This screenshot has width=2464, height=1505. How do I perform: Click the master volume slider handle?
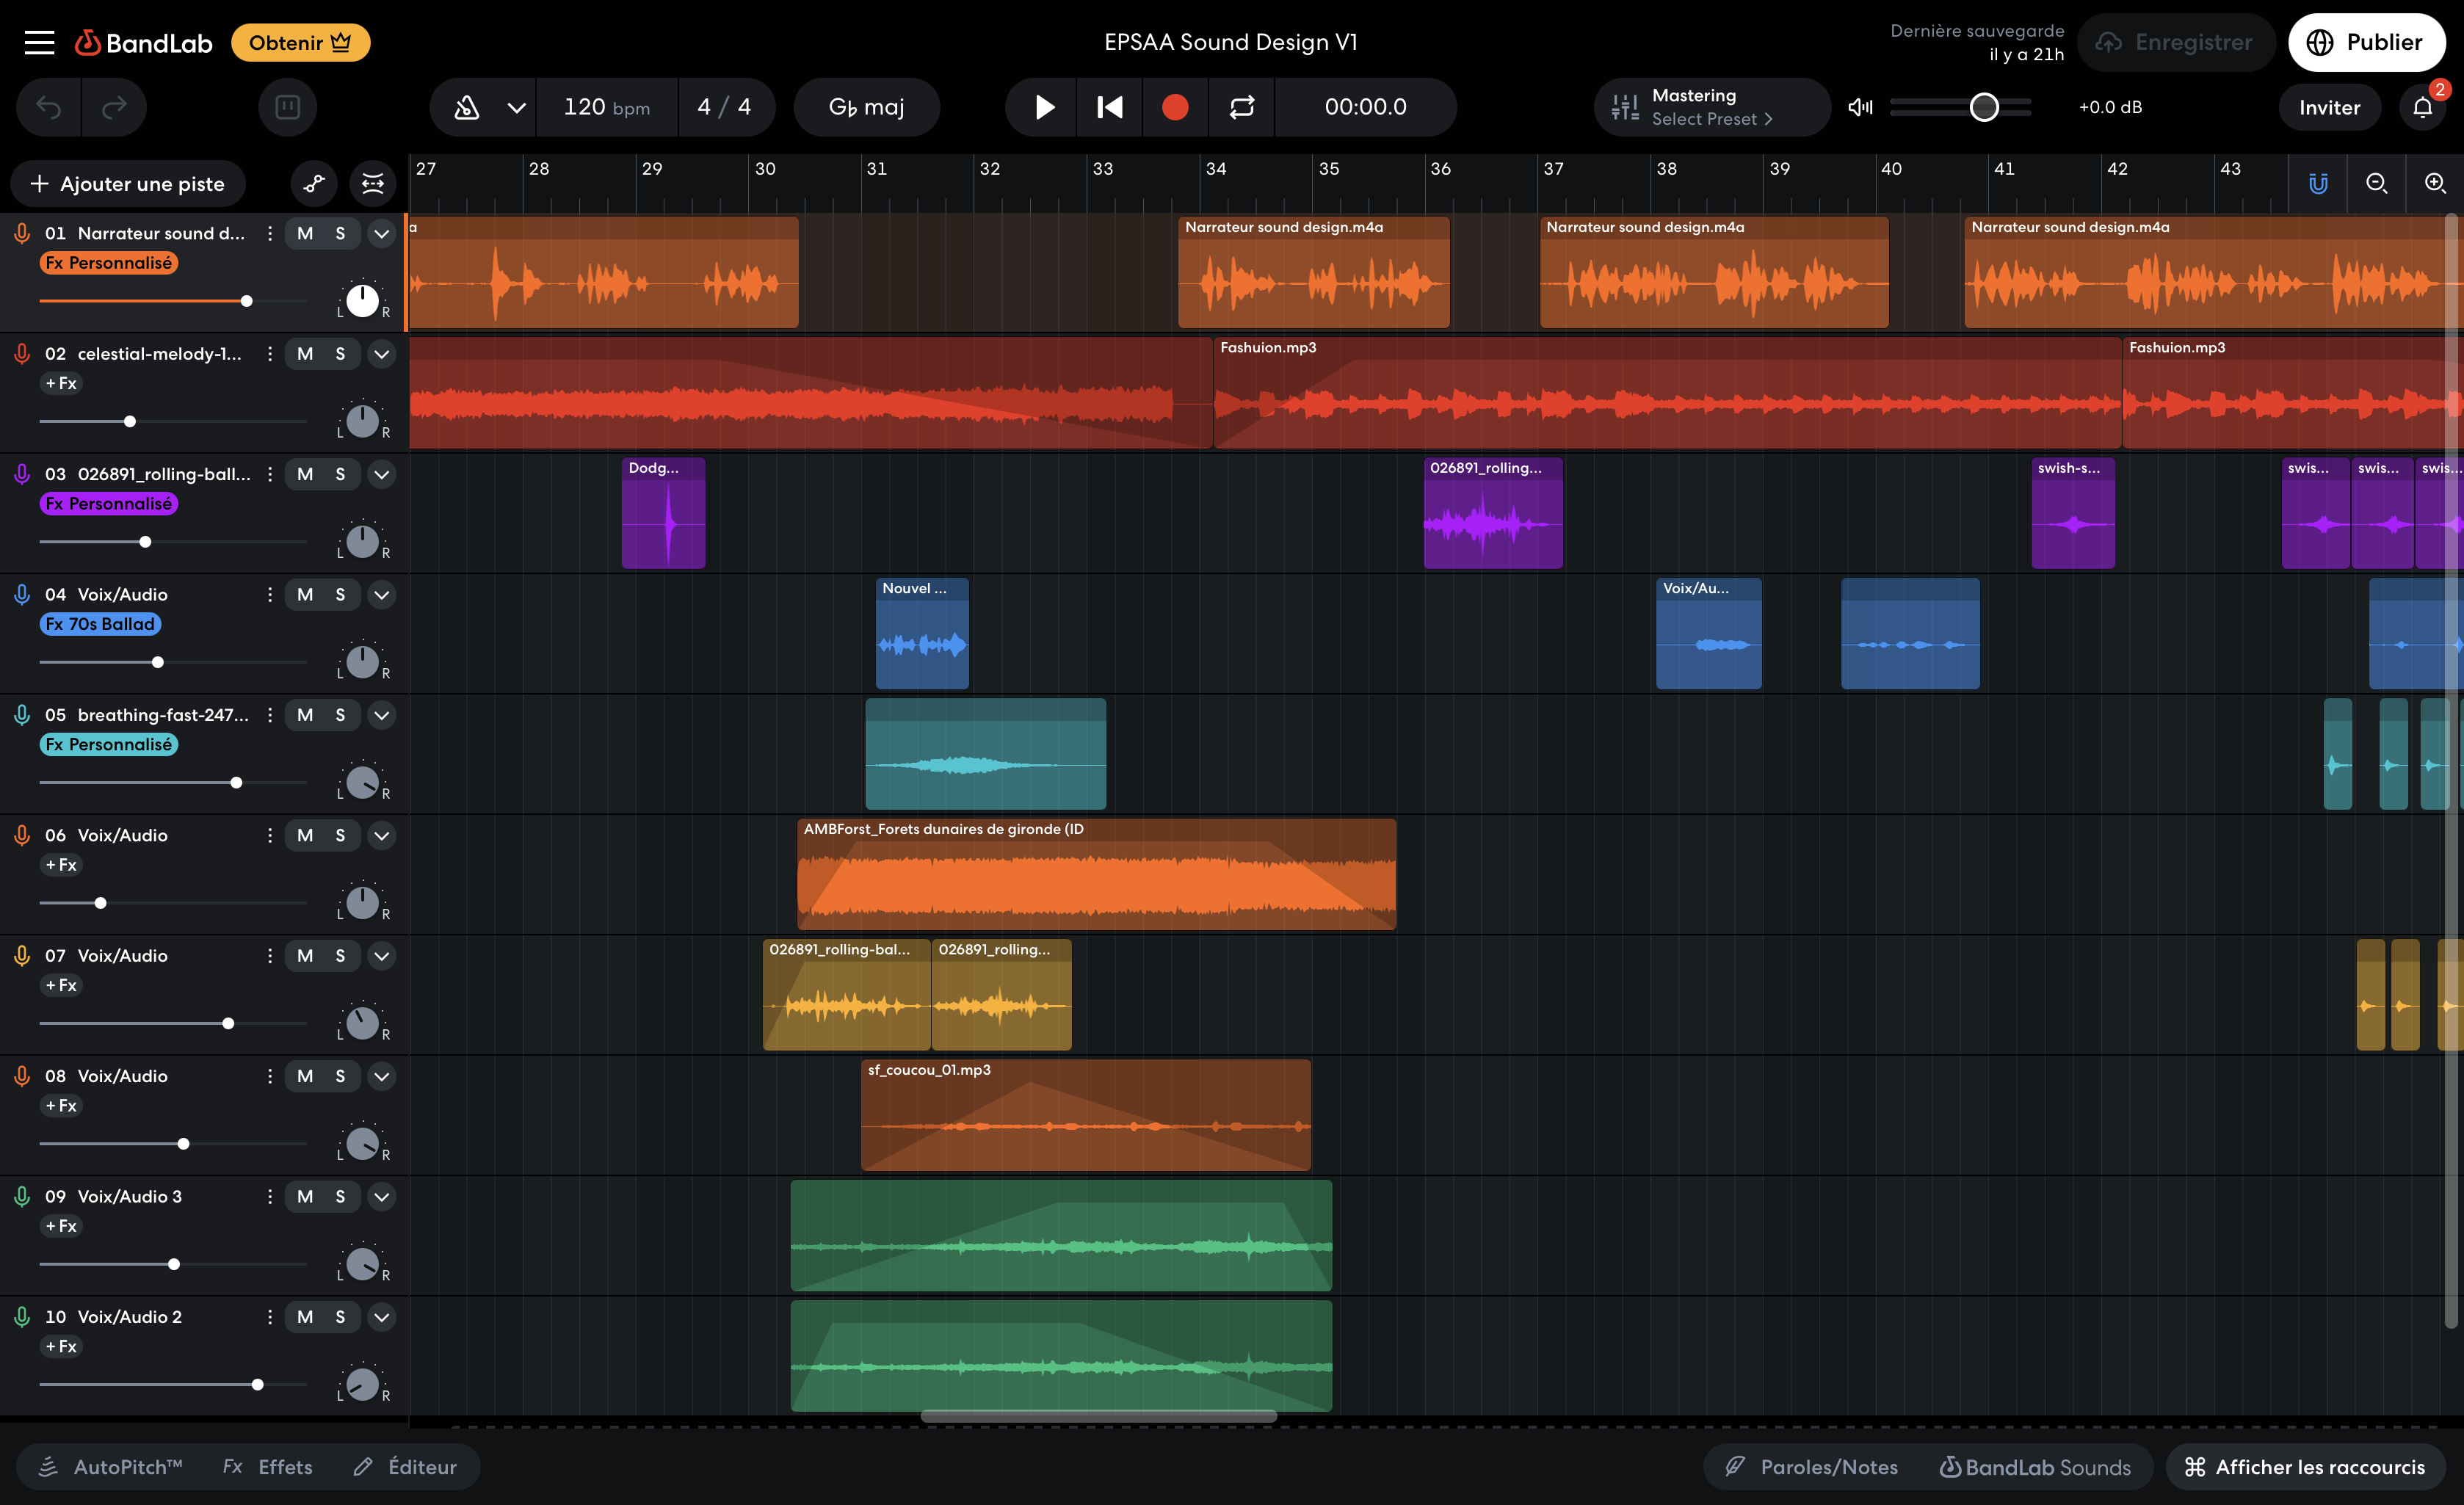[1984, 107]
